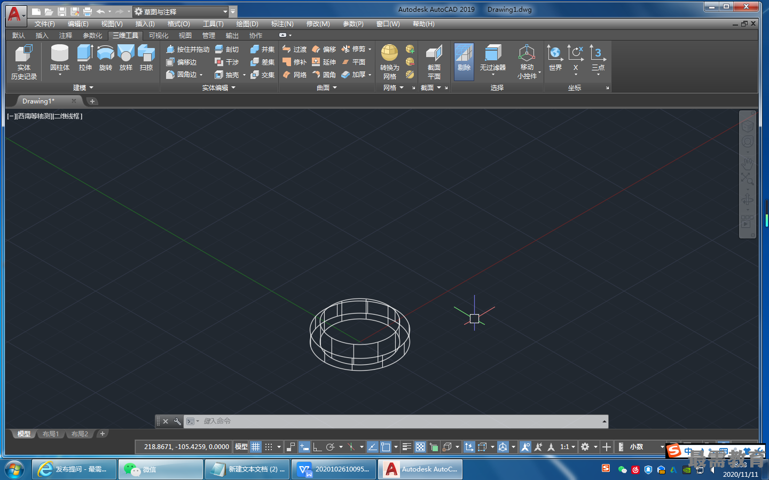The height and width of the screenshot is (480, 769).
Task: Click the 世界 (World UCS) icon
Action: (555, 58)
